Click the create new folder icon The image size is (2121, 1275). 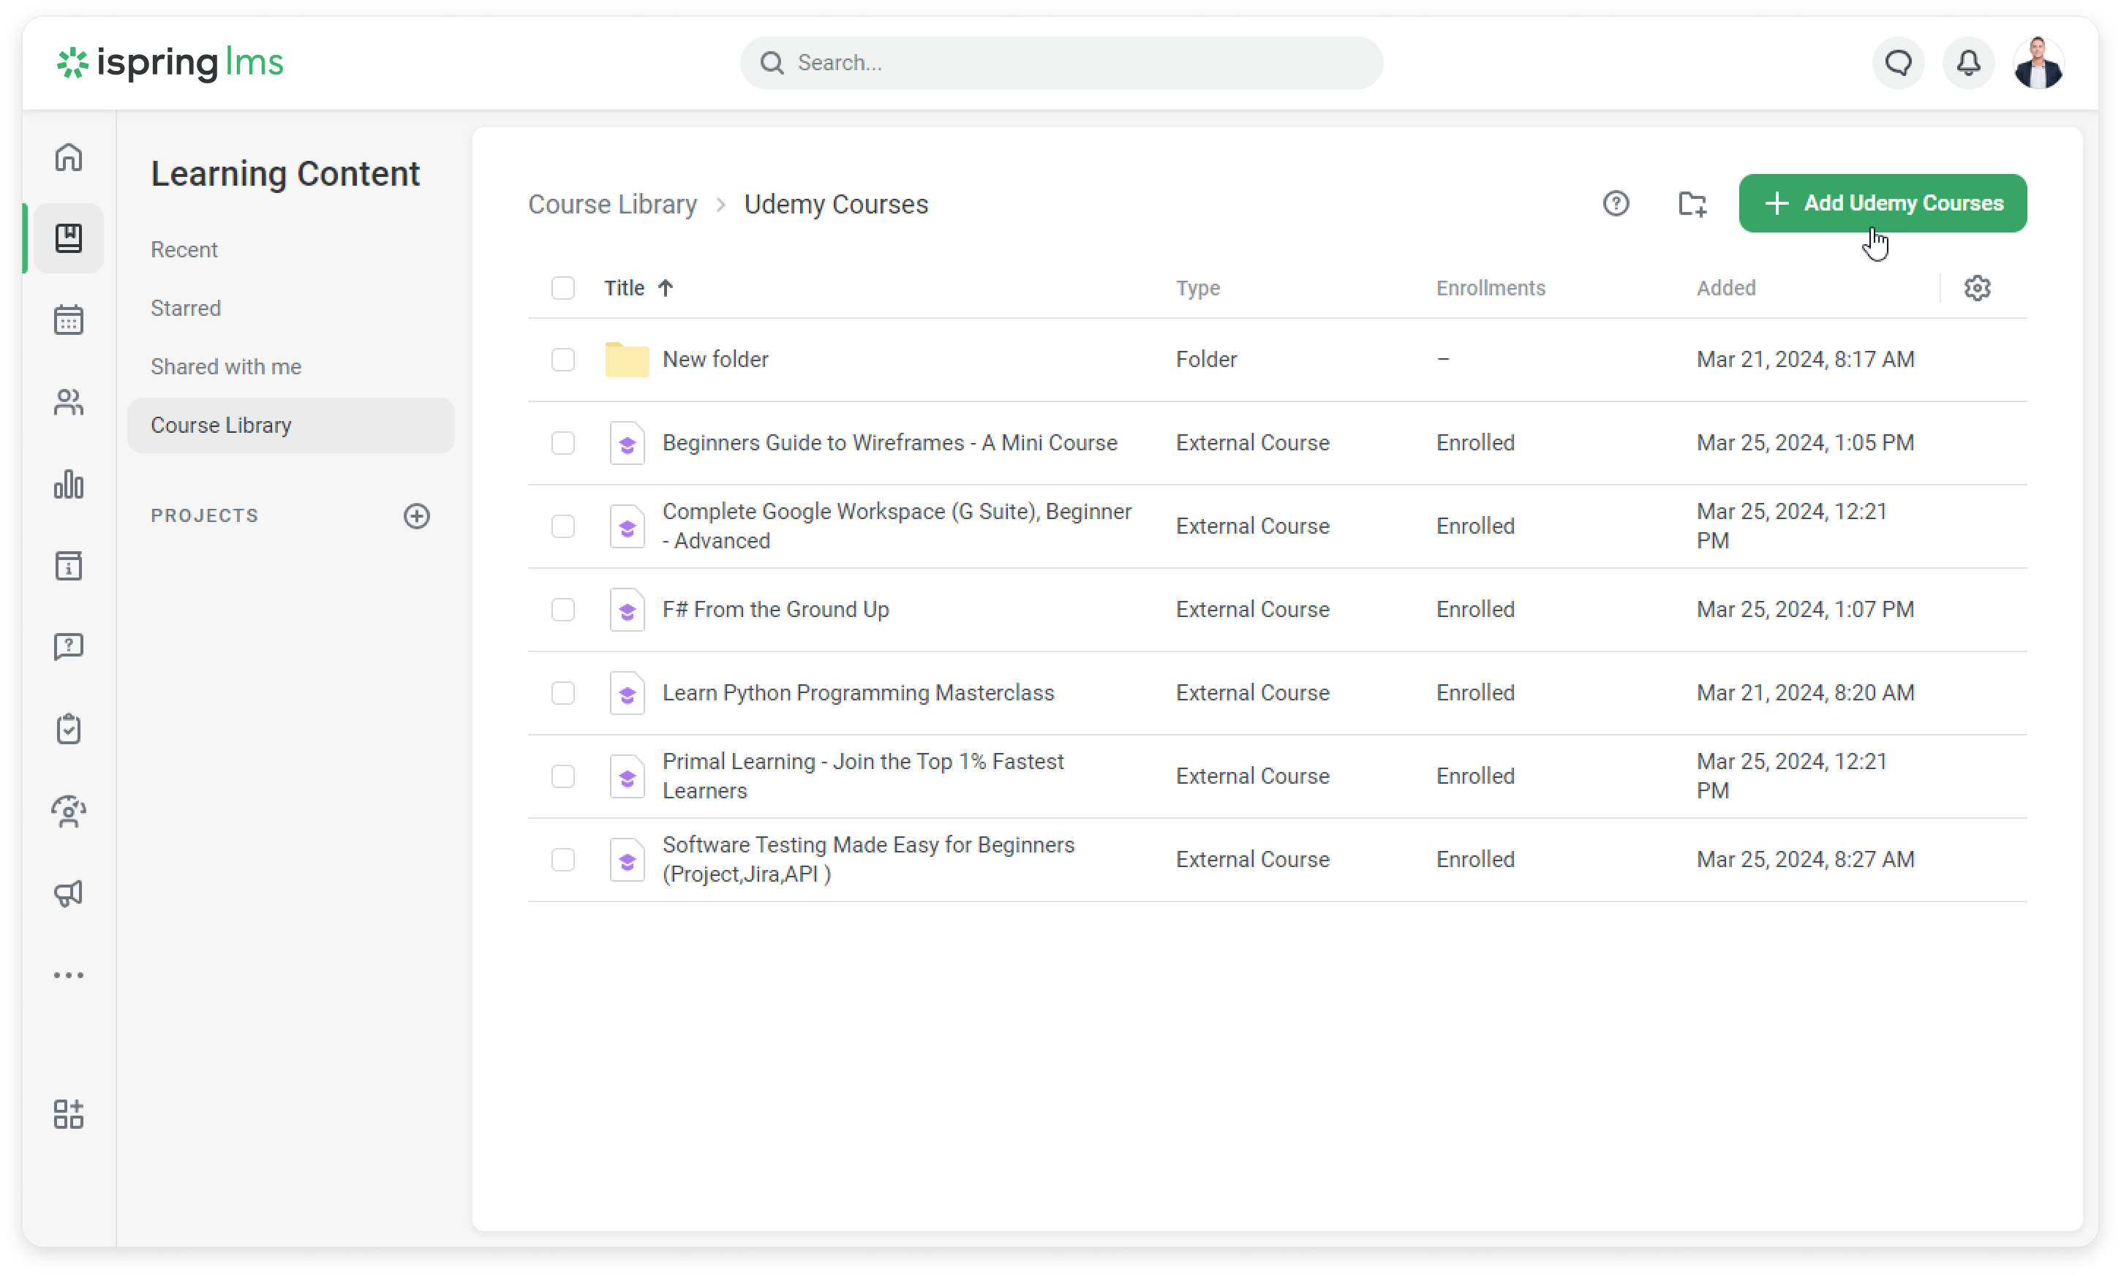pyautogui.click(x=1692, y=204)
